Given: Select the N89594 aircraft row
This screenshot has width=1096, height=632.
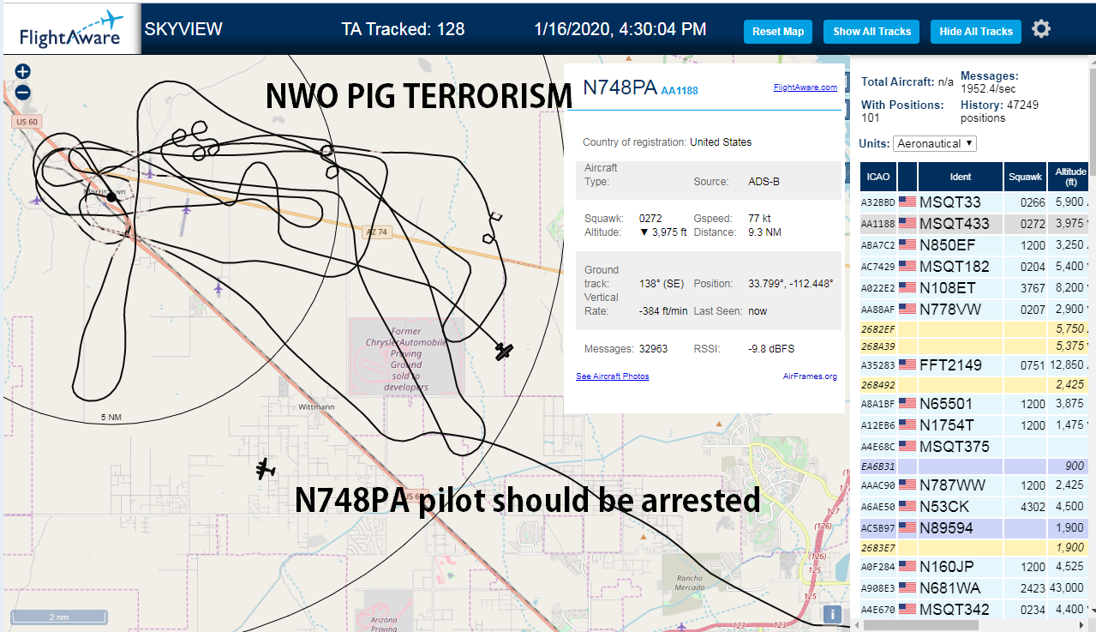Looking at the screenshot, I should click(x=973, y=528).
